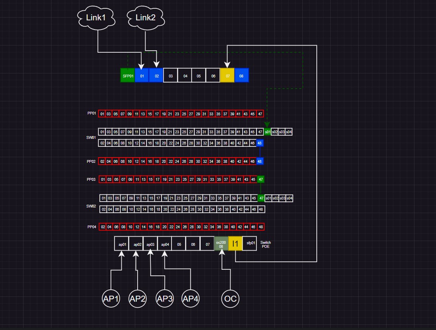Select blue port 48 on PP02

click(x=260, y=161)
